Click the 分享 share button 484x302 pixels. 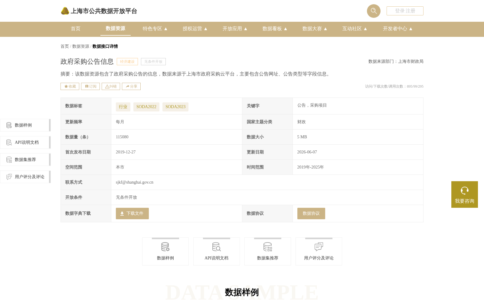click(131, 86)
